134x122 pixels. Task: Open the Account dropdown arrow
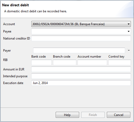point(129,24)
